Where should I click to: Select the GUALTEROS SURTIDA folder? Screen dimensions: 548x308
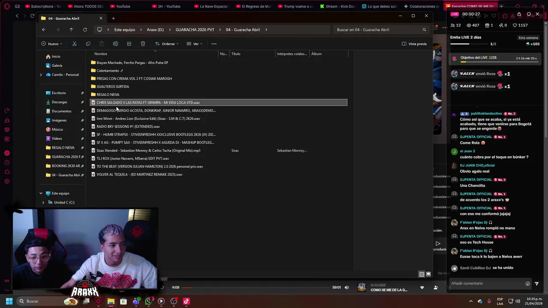(x=113, y=86)
